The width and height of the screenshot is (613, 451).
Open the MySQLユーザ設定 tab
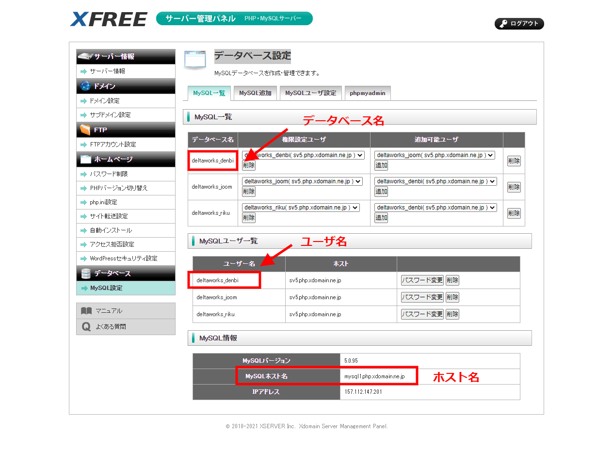(x=310, y=93)
